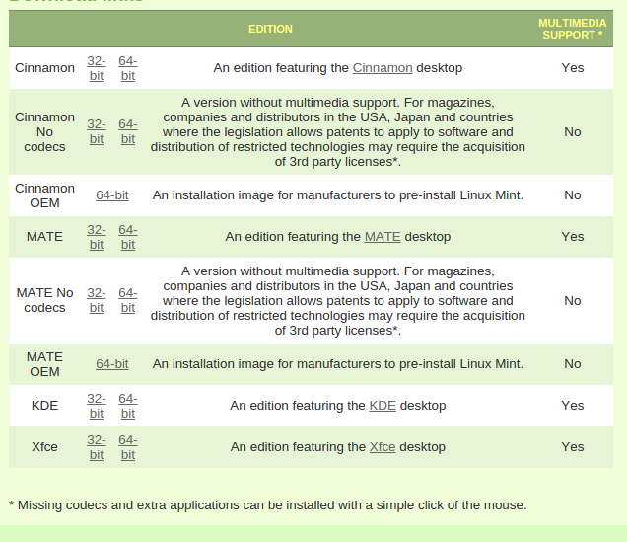Click MATE No codecs description paragraph

[338, 301]
